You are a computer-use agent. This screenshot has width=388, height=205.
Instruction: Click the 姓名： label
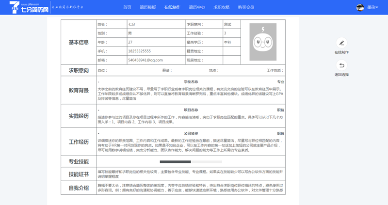102,24
